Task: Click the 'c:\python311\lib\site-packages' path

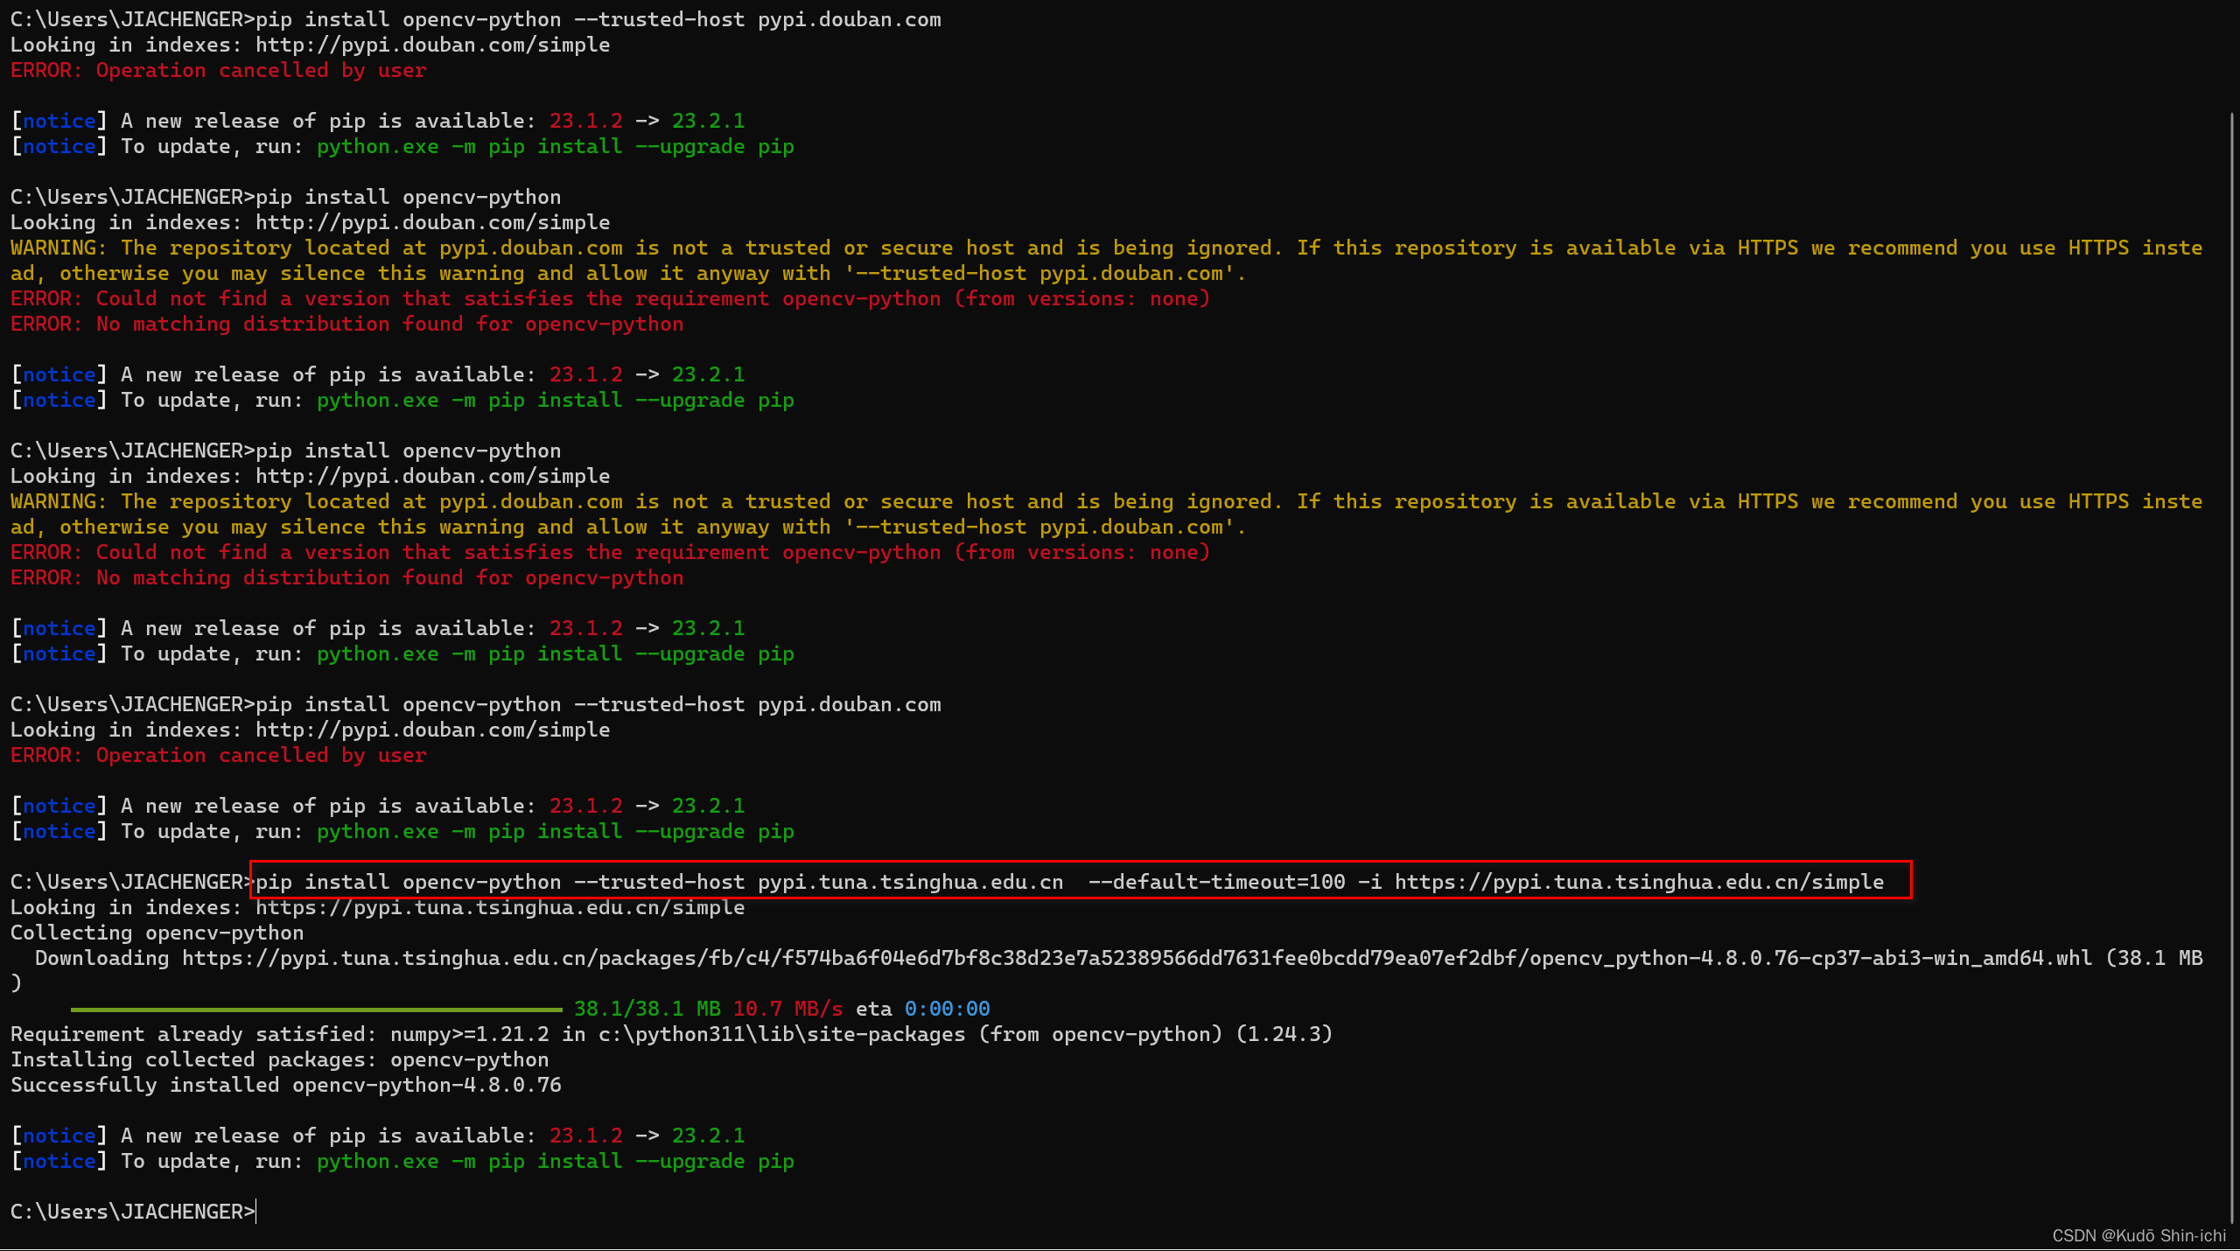Action: tap(782, 1034)
